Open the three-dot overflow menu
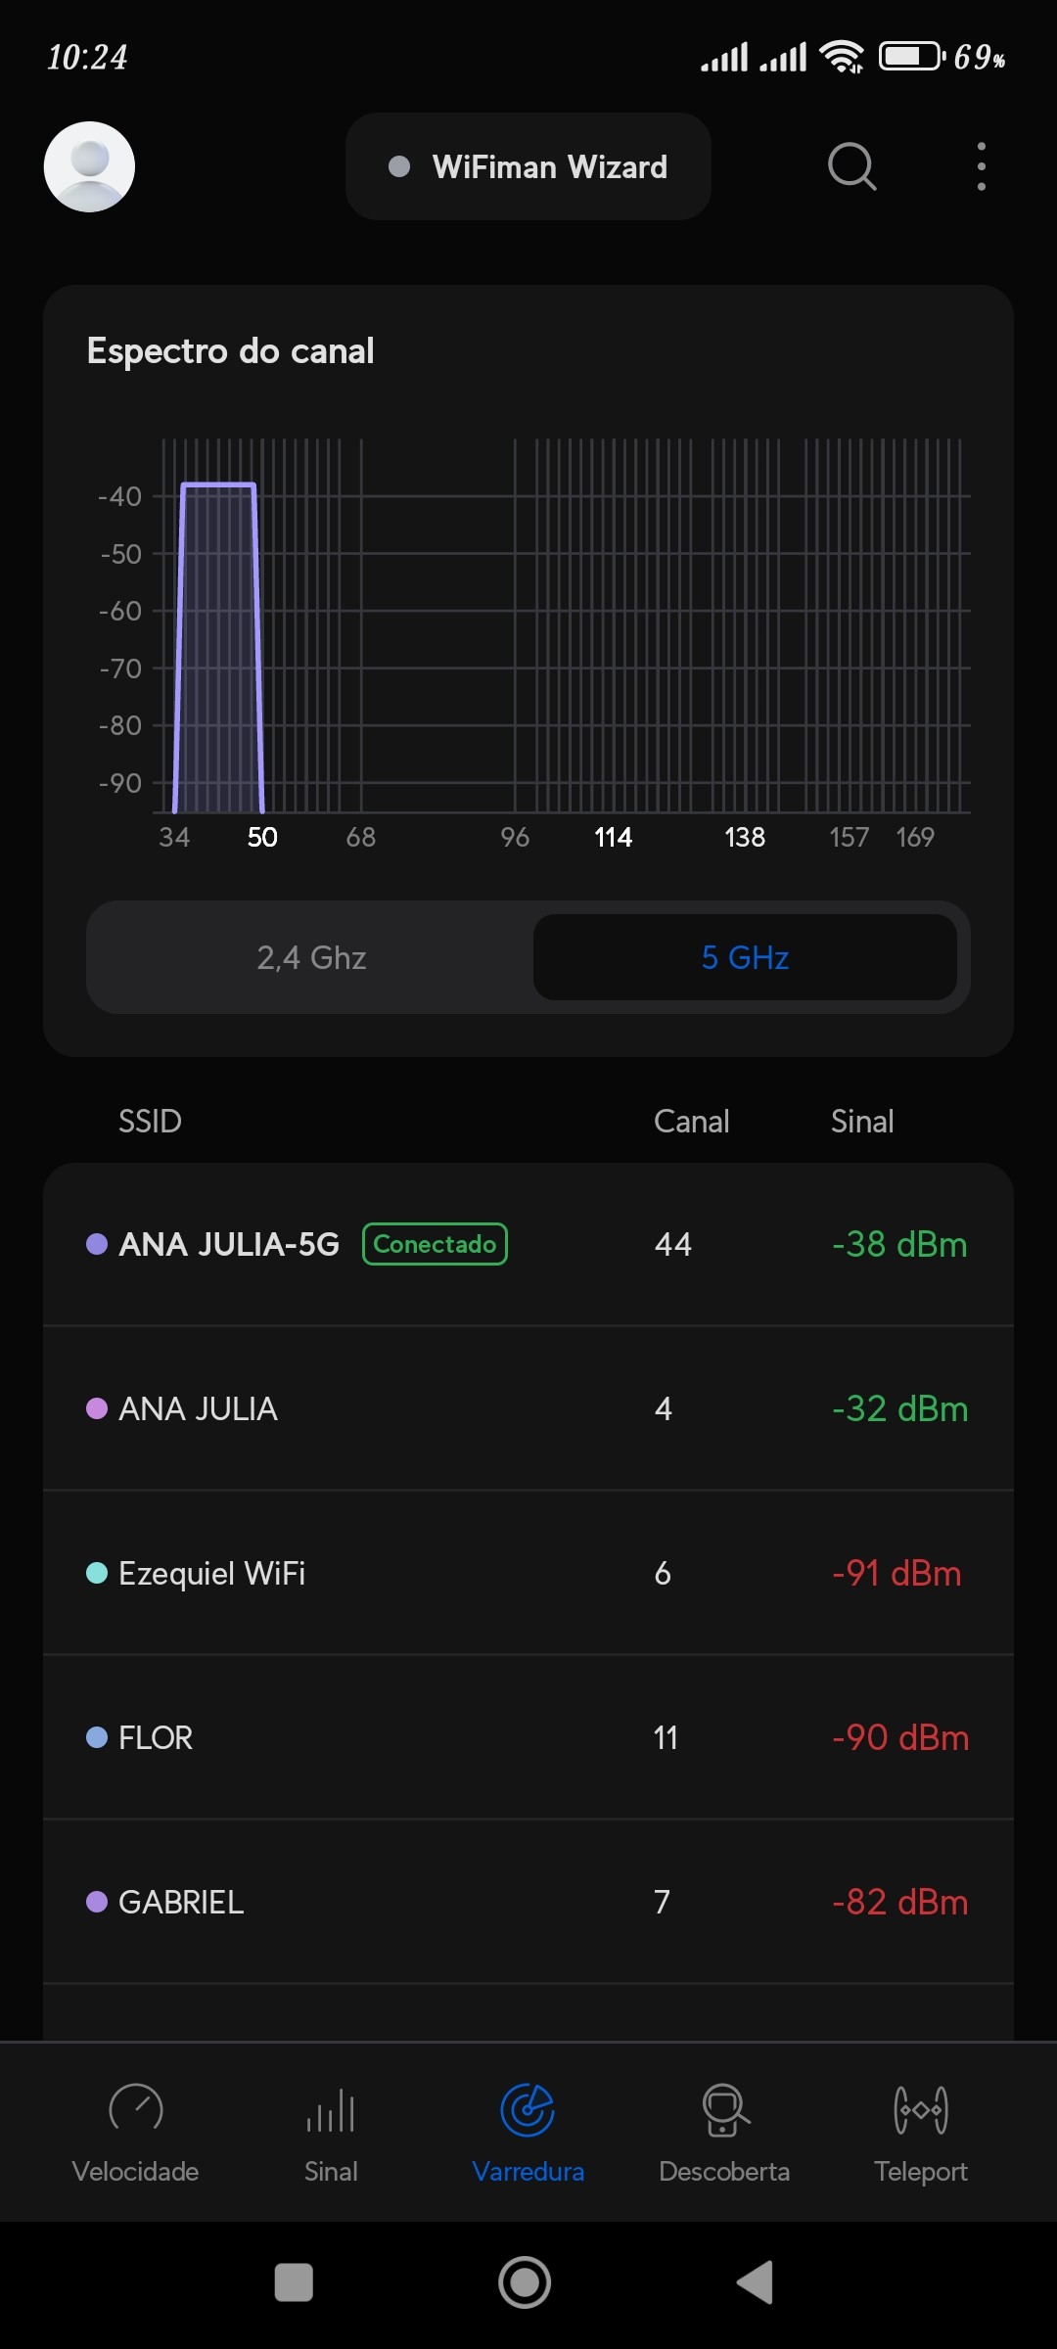 tap(981, 166)
